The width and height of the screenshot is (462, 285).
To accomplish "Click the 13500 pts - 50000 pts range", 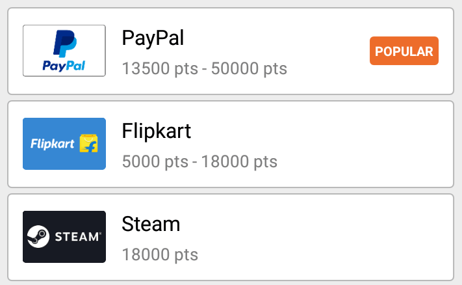I will pos(204,68).
